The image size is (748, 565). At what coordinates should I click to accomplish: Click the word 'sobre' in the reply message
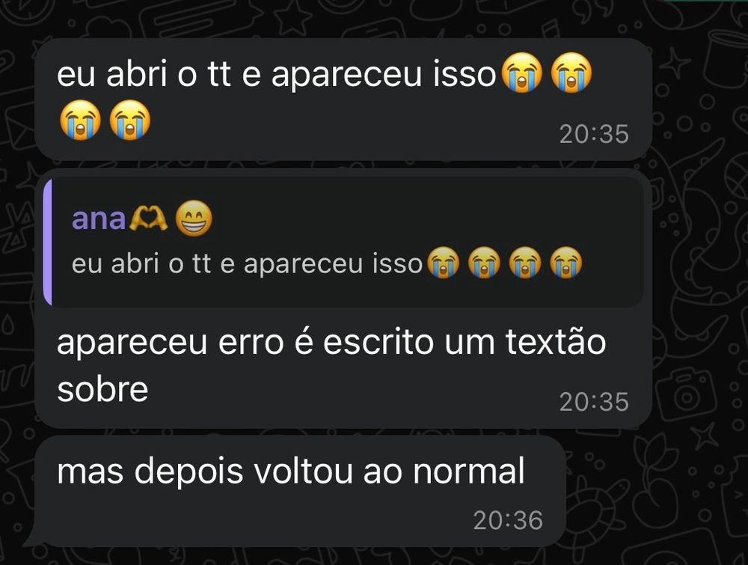[x=102, y=389]
